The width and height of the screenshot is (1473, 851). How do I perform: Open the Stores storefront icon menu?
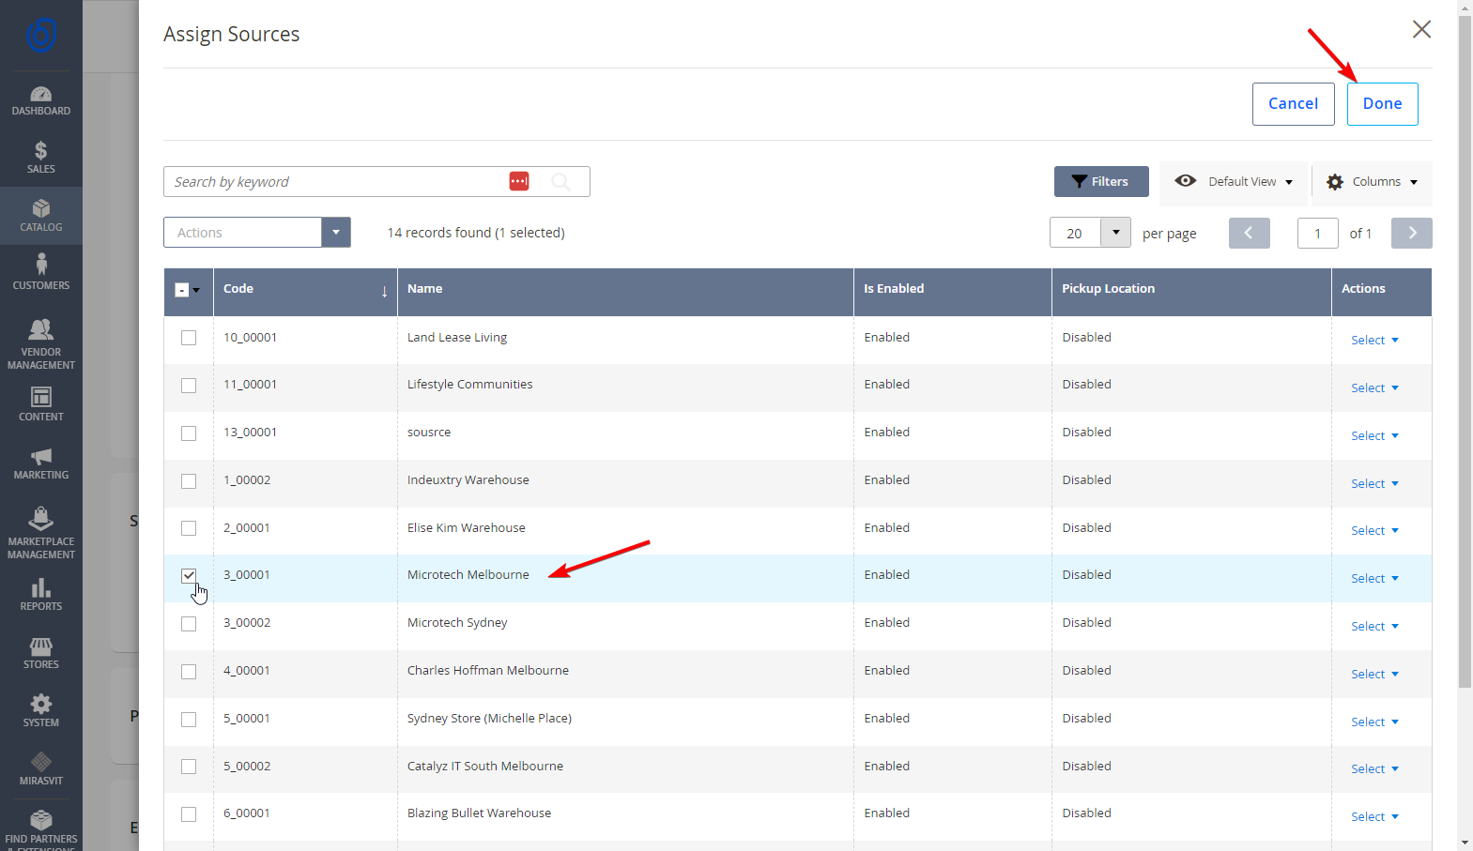click(41, 653)
